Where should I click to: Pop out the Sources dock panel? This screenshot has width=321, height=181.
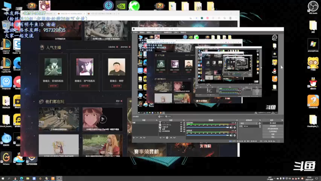coord(184,120)
